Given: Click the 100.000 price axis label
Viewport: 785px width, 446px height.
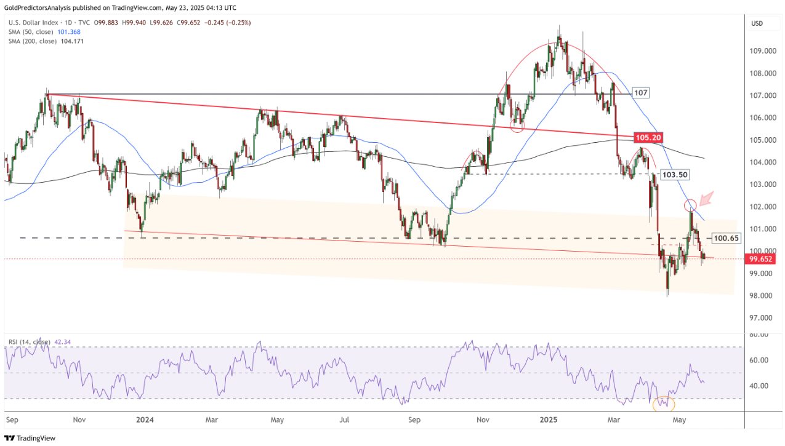Looking at the screenshot, I should [x=762, y=251].
